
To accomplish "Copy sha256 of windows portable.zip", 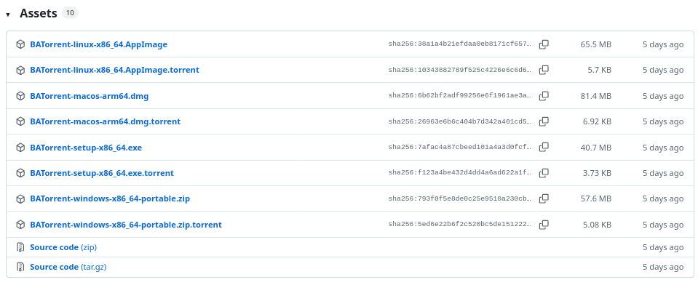I will point(544,198).
